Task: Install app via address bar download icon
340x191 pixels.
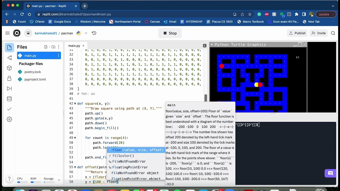Action: (x=235, y=14)
